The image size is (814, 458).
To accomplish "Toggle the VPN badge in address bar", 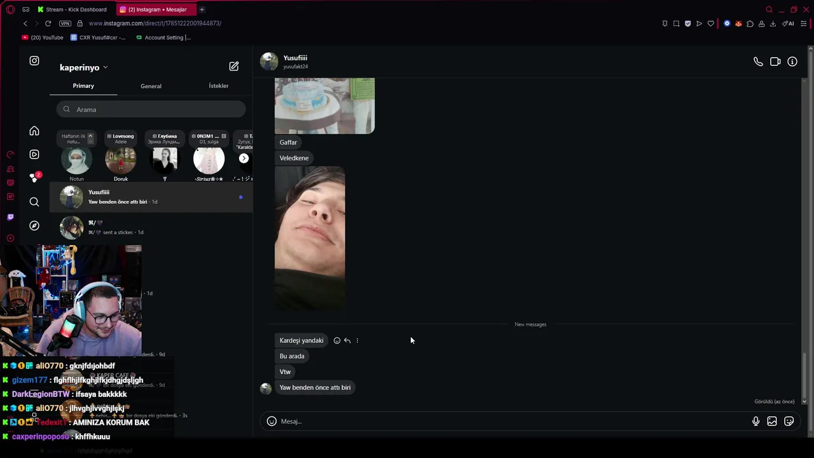I will (x=65, y=24).
